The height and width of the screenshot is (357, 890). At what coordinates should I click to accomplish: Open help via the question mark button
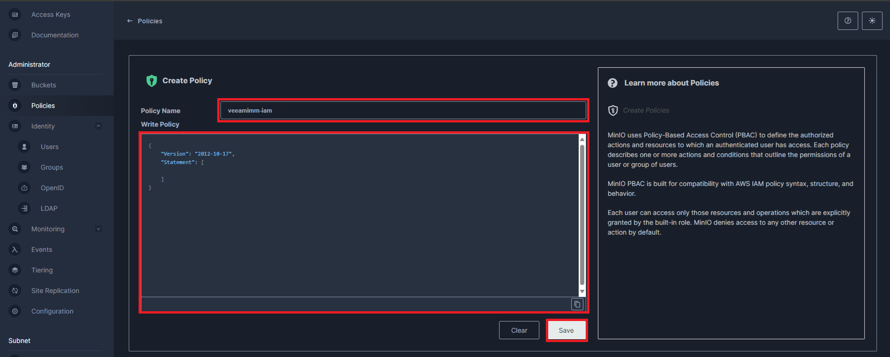(x=848, y=21)
